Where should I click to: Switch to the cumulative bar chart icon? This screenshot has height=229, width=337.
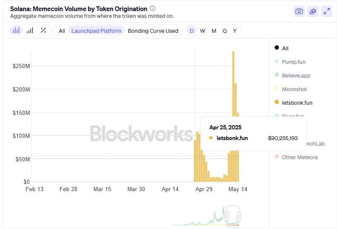[x=30, y=31]
